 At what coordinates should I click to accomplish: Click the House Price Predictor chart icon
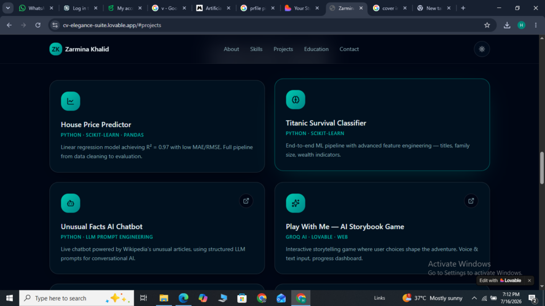[71, 101]
